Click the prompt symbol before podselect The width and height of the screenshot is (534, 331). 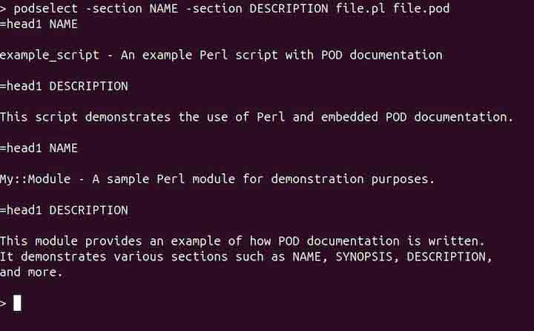tap(4, 8)
